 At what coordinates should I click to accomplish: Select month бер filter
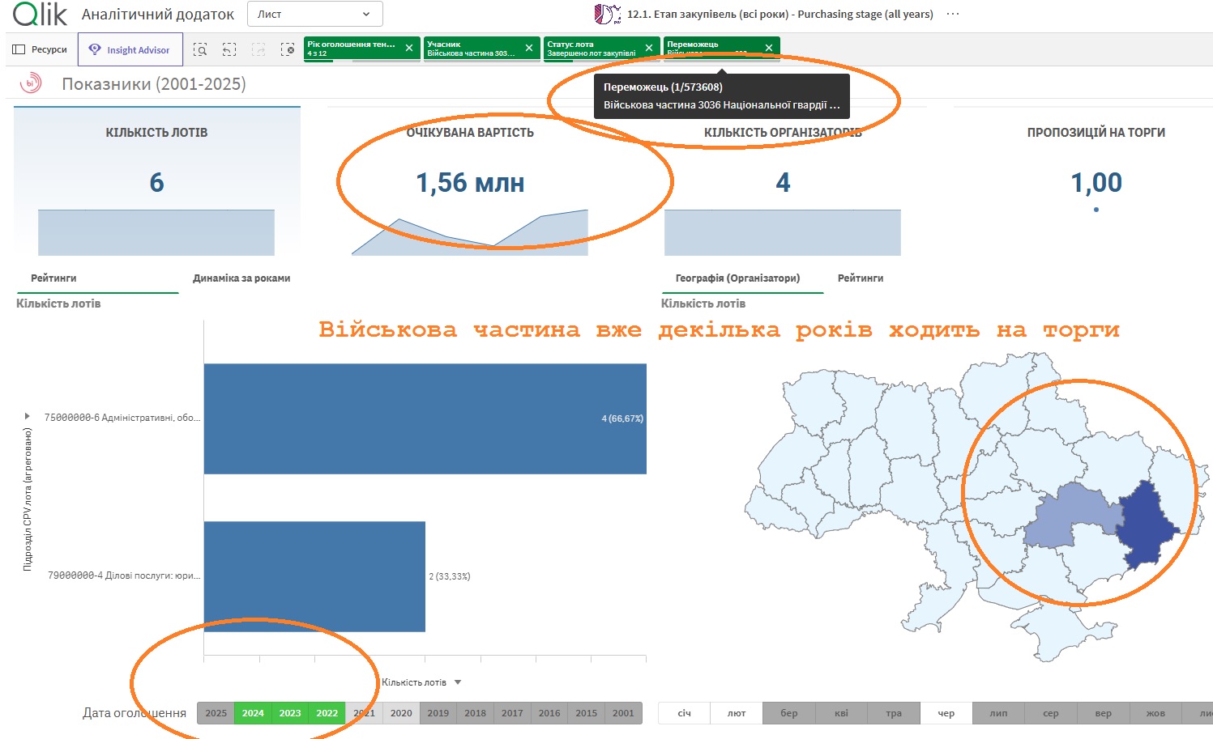click(789, 713)
